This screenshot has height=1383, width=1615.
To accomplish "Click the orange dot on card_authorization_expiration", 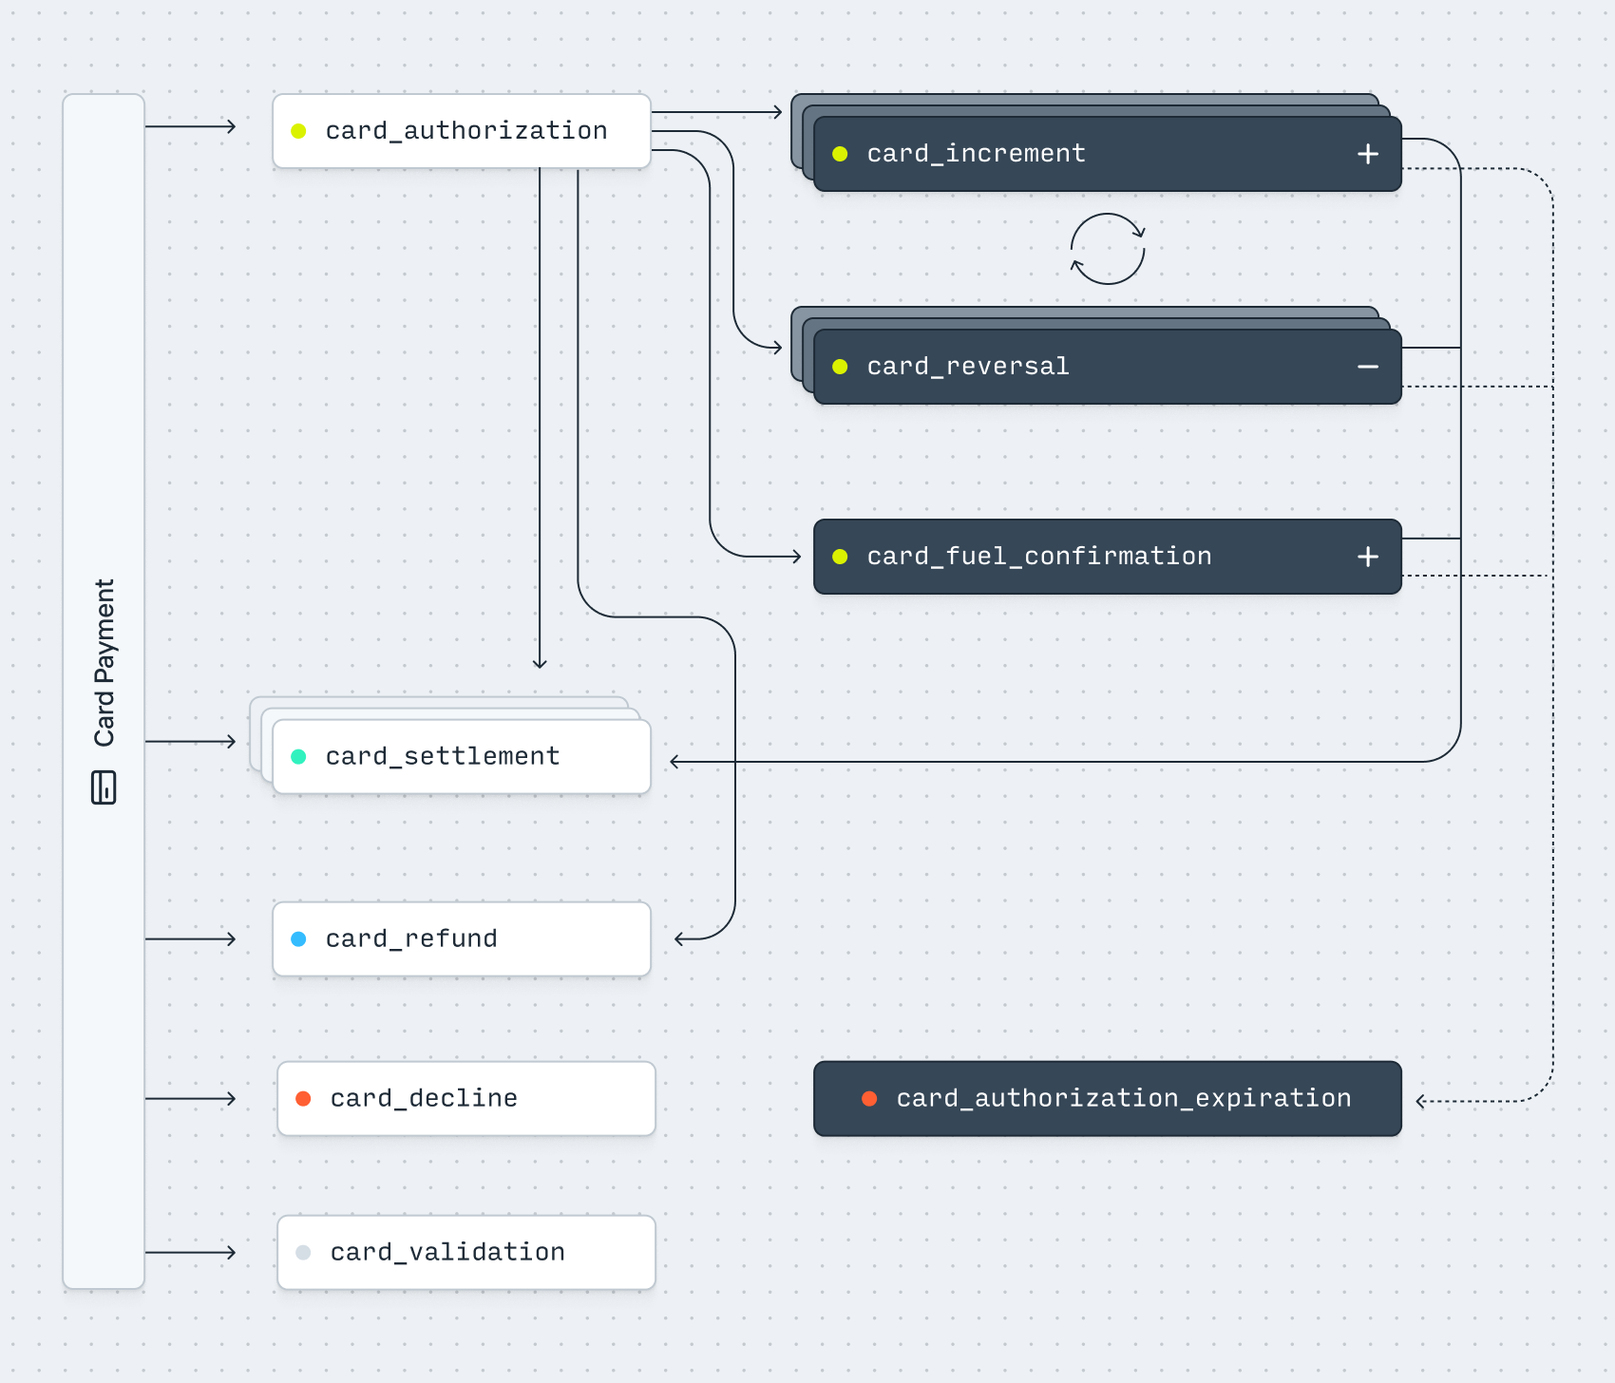I will [x=868, y=1099].
